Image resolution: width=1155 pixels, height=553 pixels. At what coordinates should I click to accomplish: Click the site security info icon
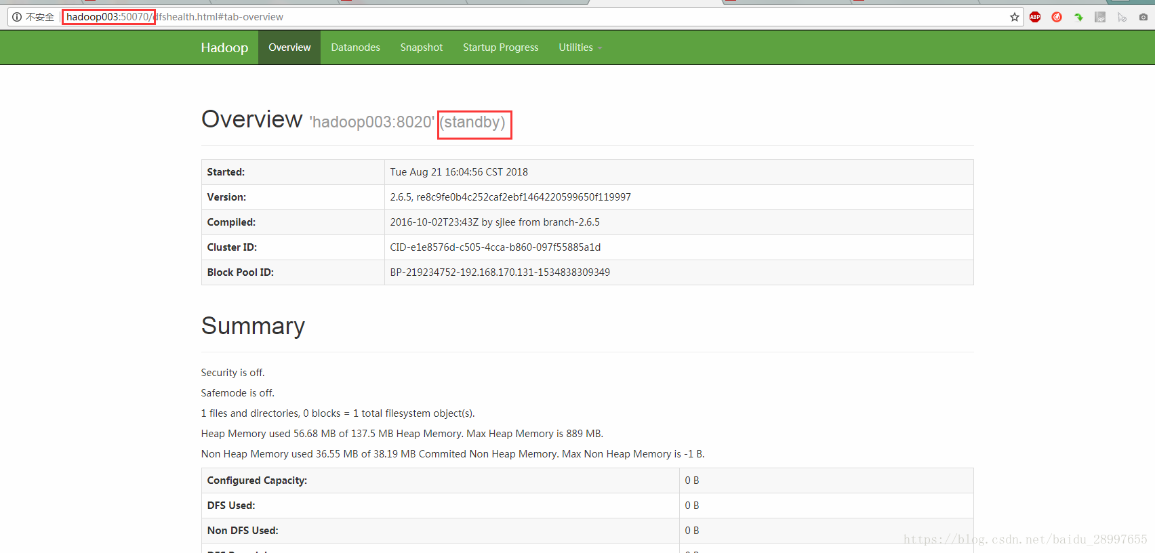tap(17, 17)
